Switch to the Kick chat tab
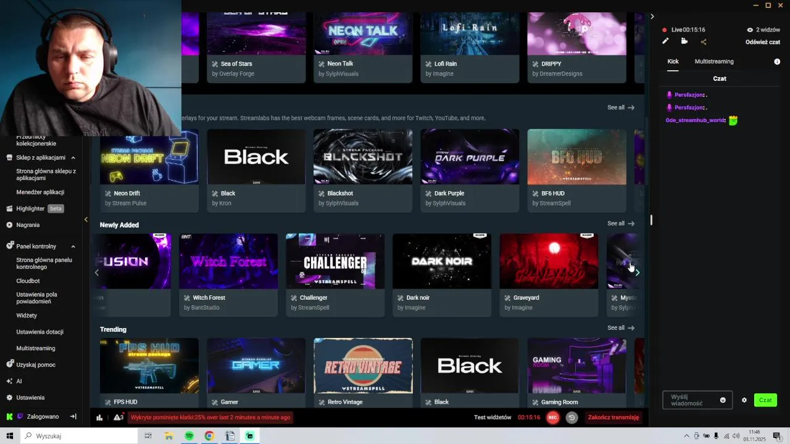The image size is (790, 444). [673, 62]
